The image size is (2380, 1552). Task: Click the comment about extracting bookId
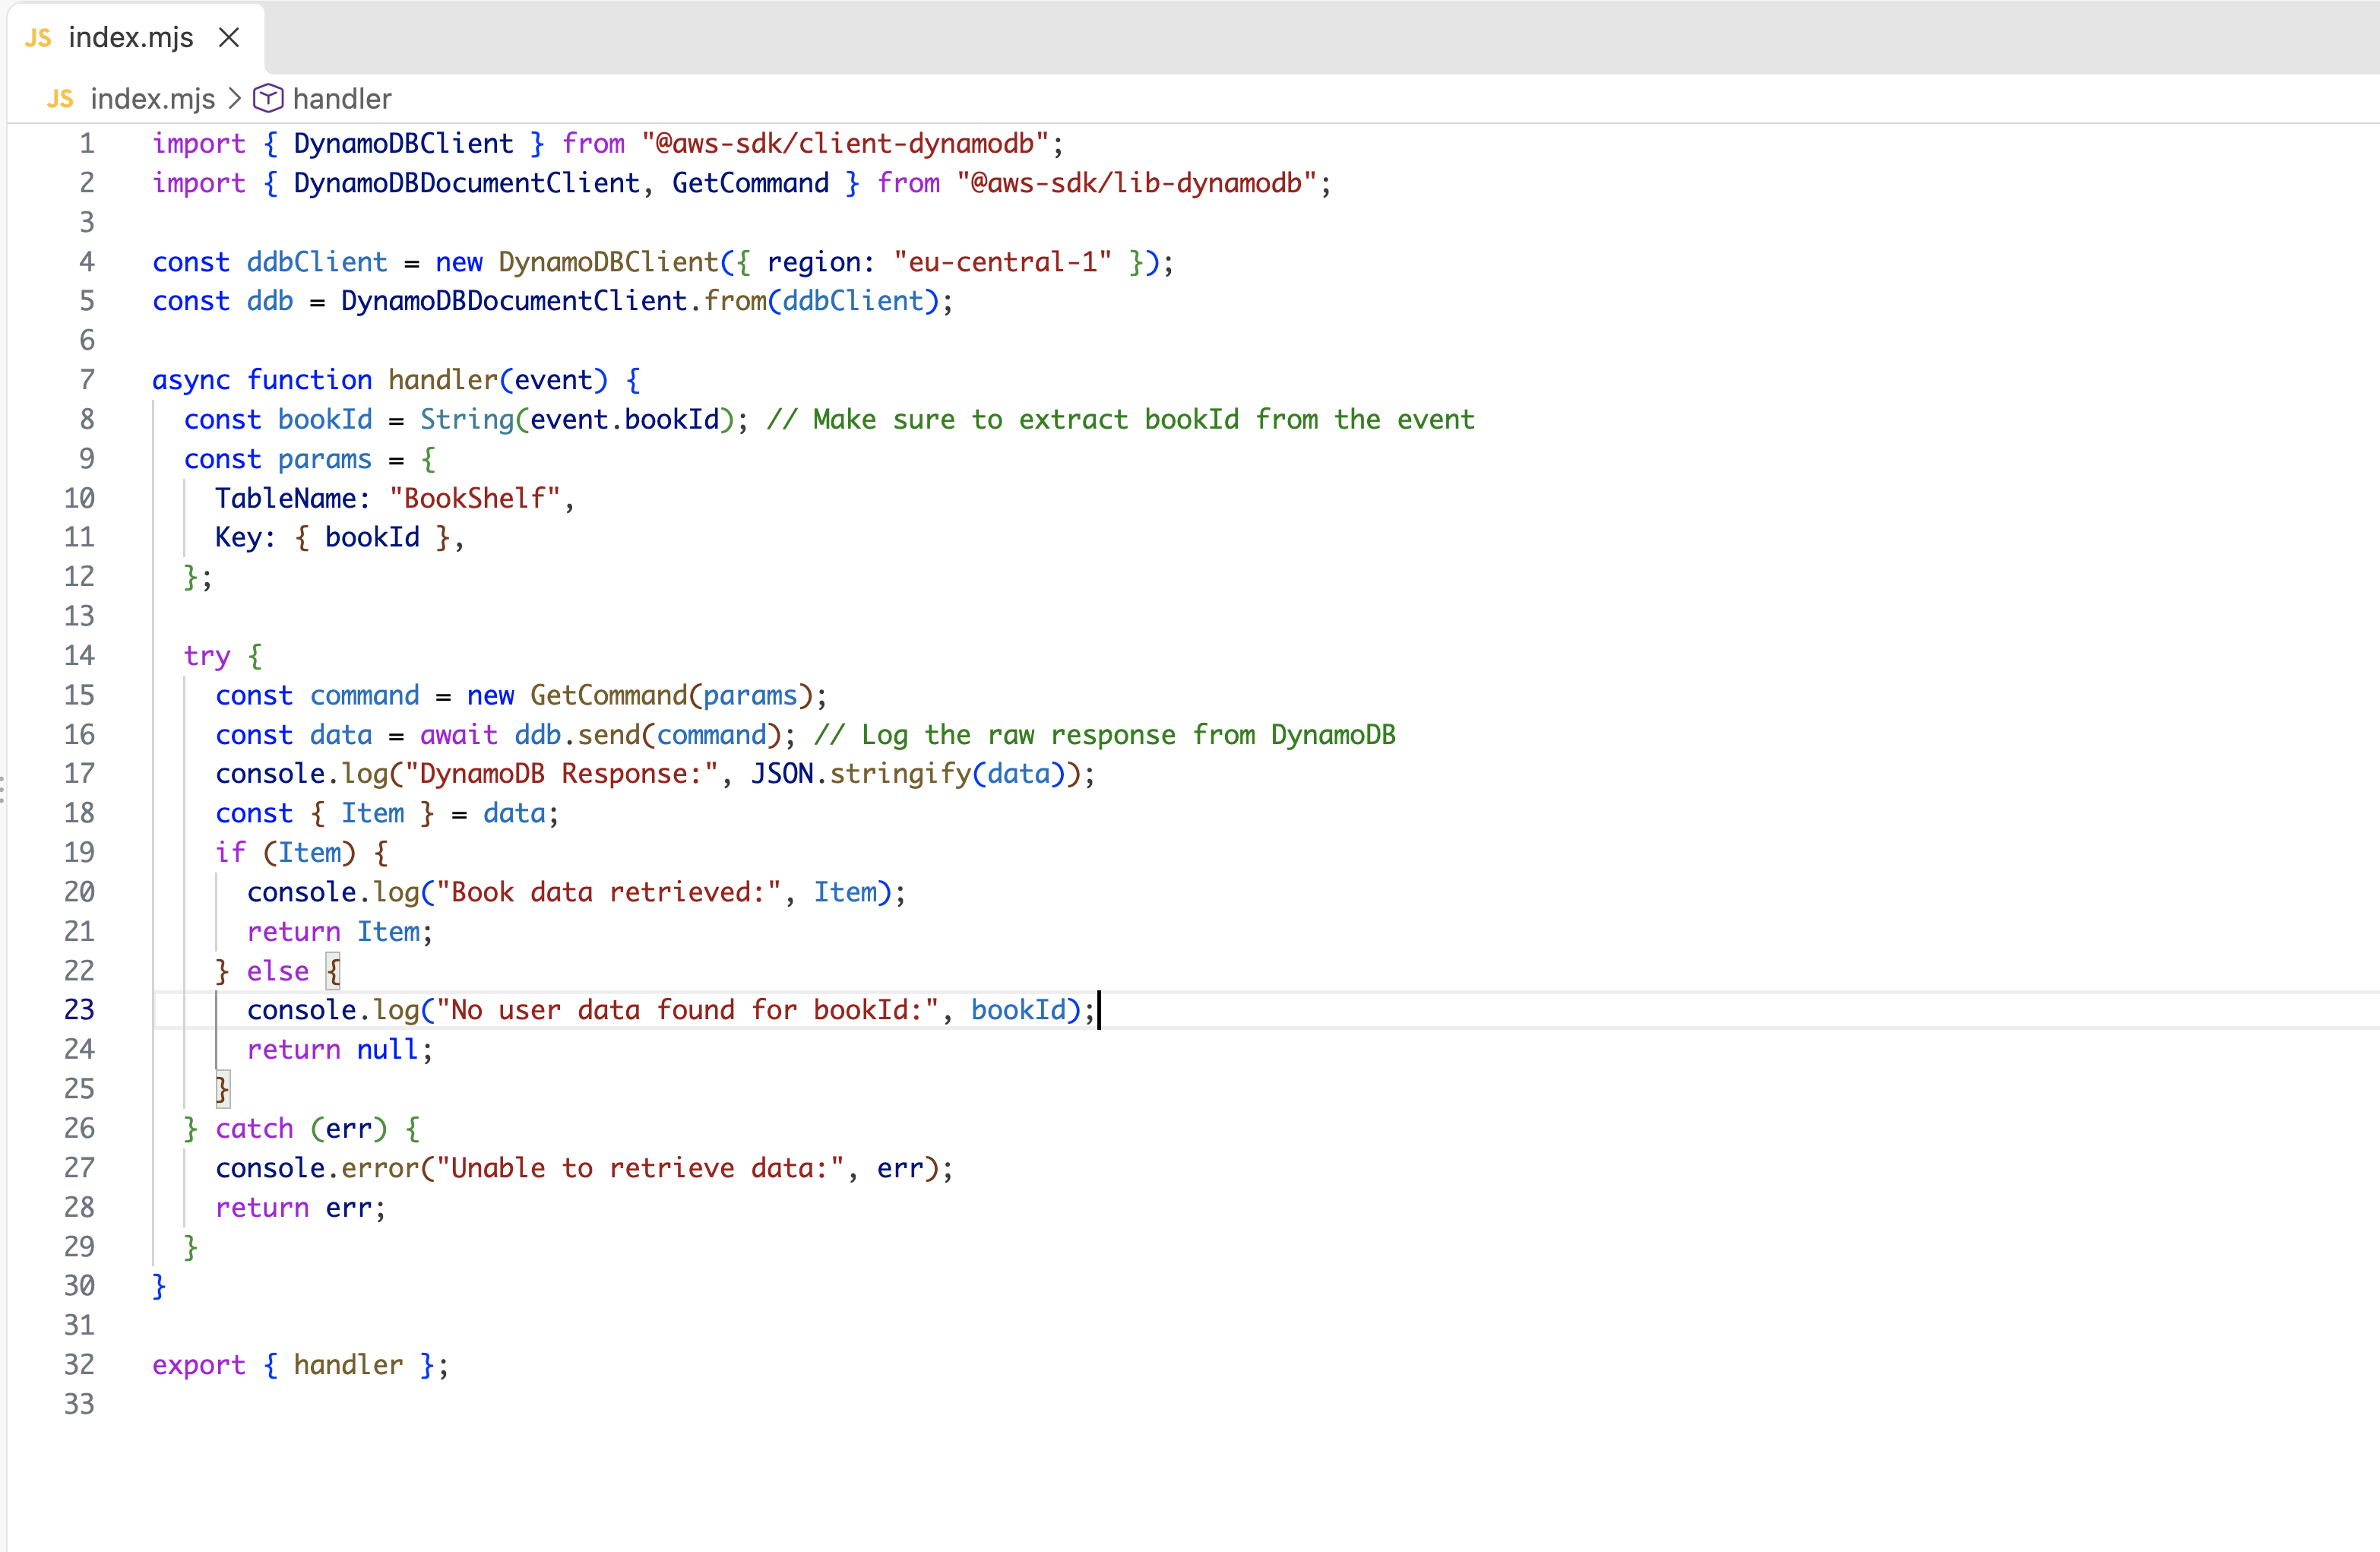click(x=1121, y=420)
